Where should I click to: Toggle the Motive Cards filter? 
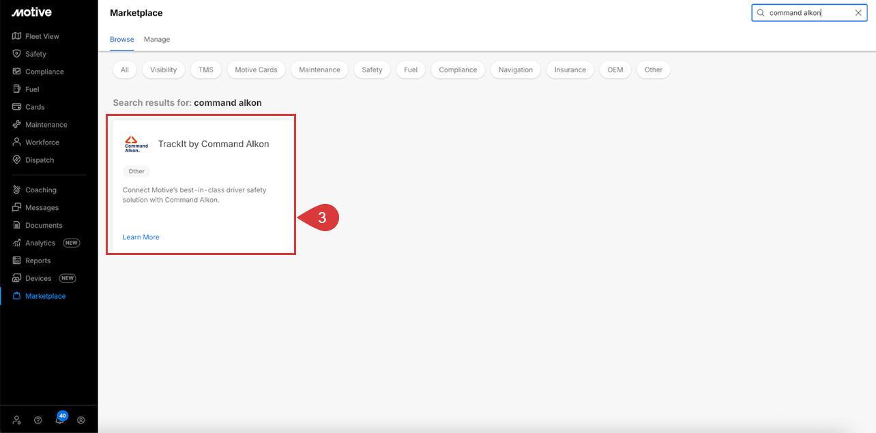coord(256,69)
